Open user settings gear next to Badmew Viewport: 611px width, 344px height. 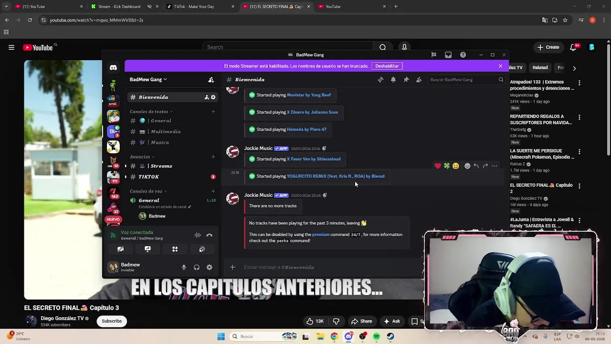pyautogui.click(x=209, y=268)
